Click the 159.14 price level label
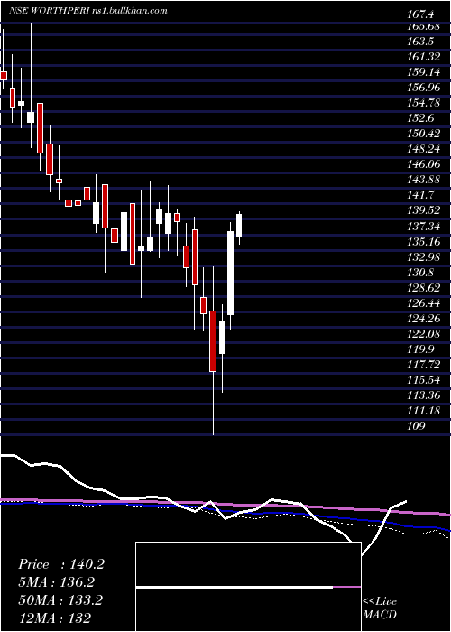This screenshot has width=451, height=632. tap(424, 72)
